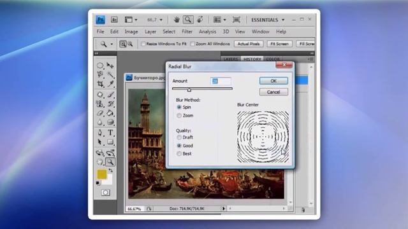The image size is (408, 229).
Task: Select the Magic Wand tool
Action: tap(110, 75)
